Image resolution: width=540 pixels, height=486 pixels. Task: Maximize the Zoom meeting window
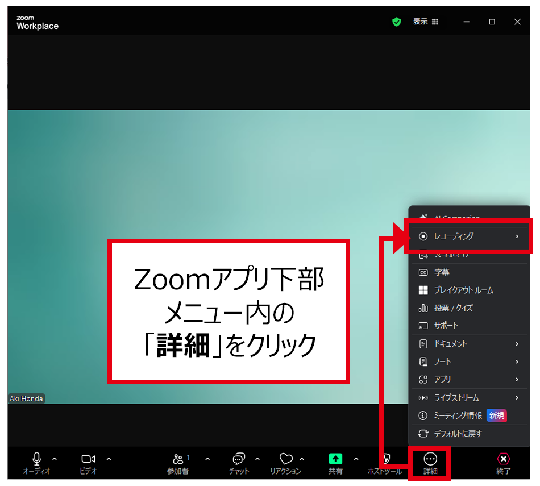click(x=492, y=22)
